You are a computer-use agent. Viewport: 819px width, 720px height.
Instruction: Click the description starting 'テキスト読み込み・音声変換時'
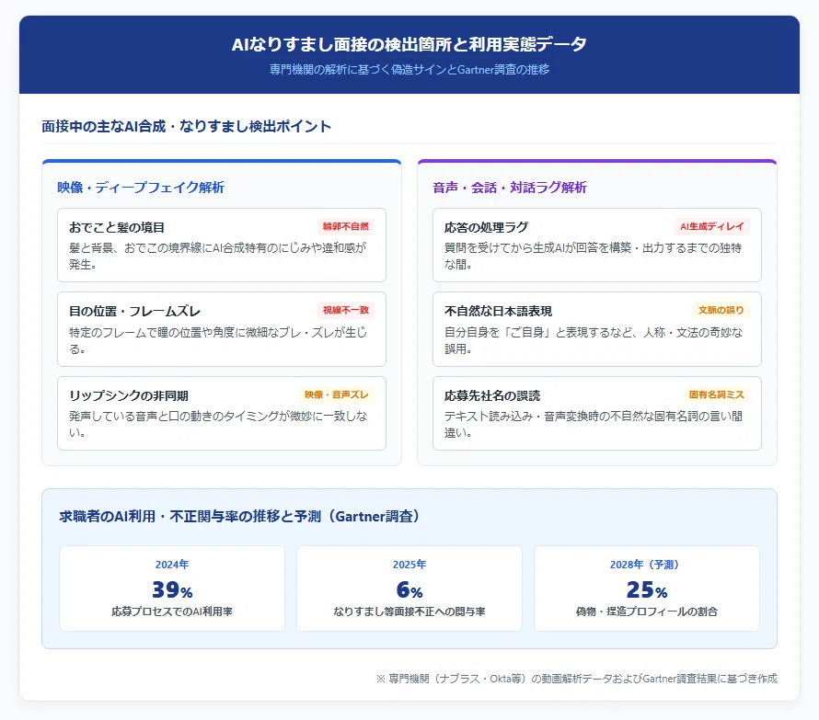coord(594,424)
